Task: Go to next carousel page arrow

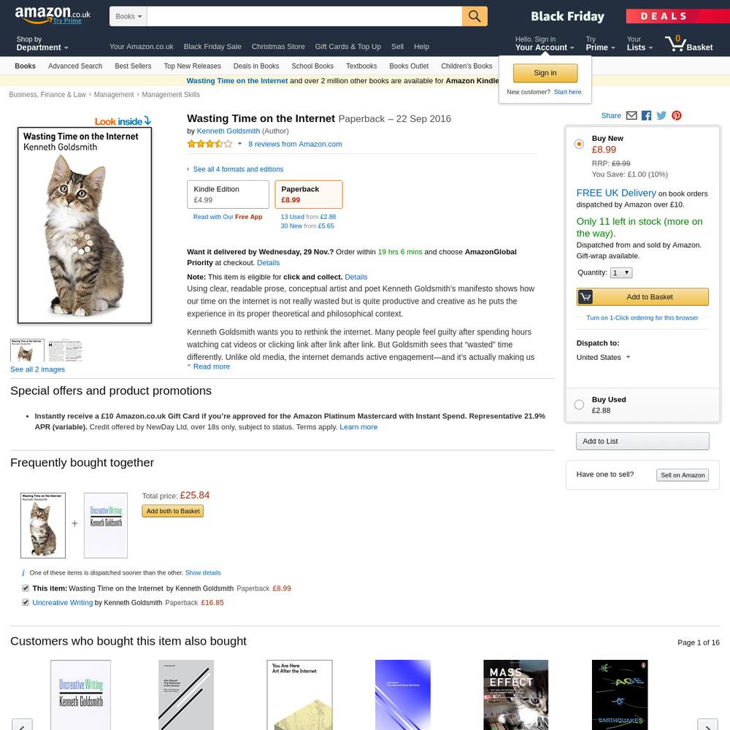Action: click(x=707, y=725)
